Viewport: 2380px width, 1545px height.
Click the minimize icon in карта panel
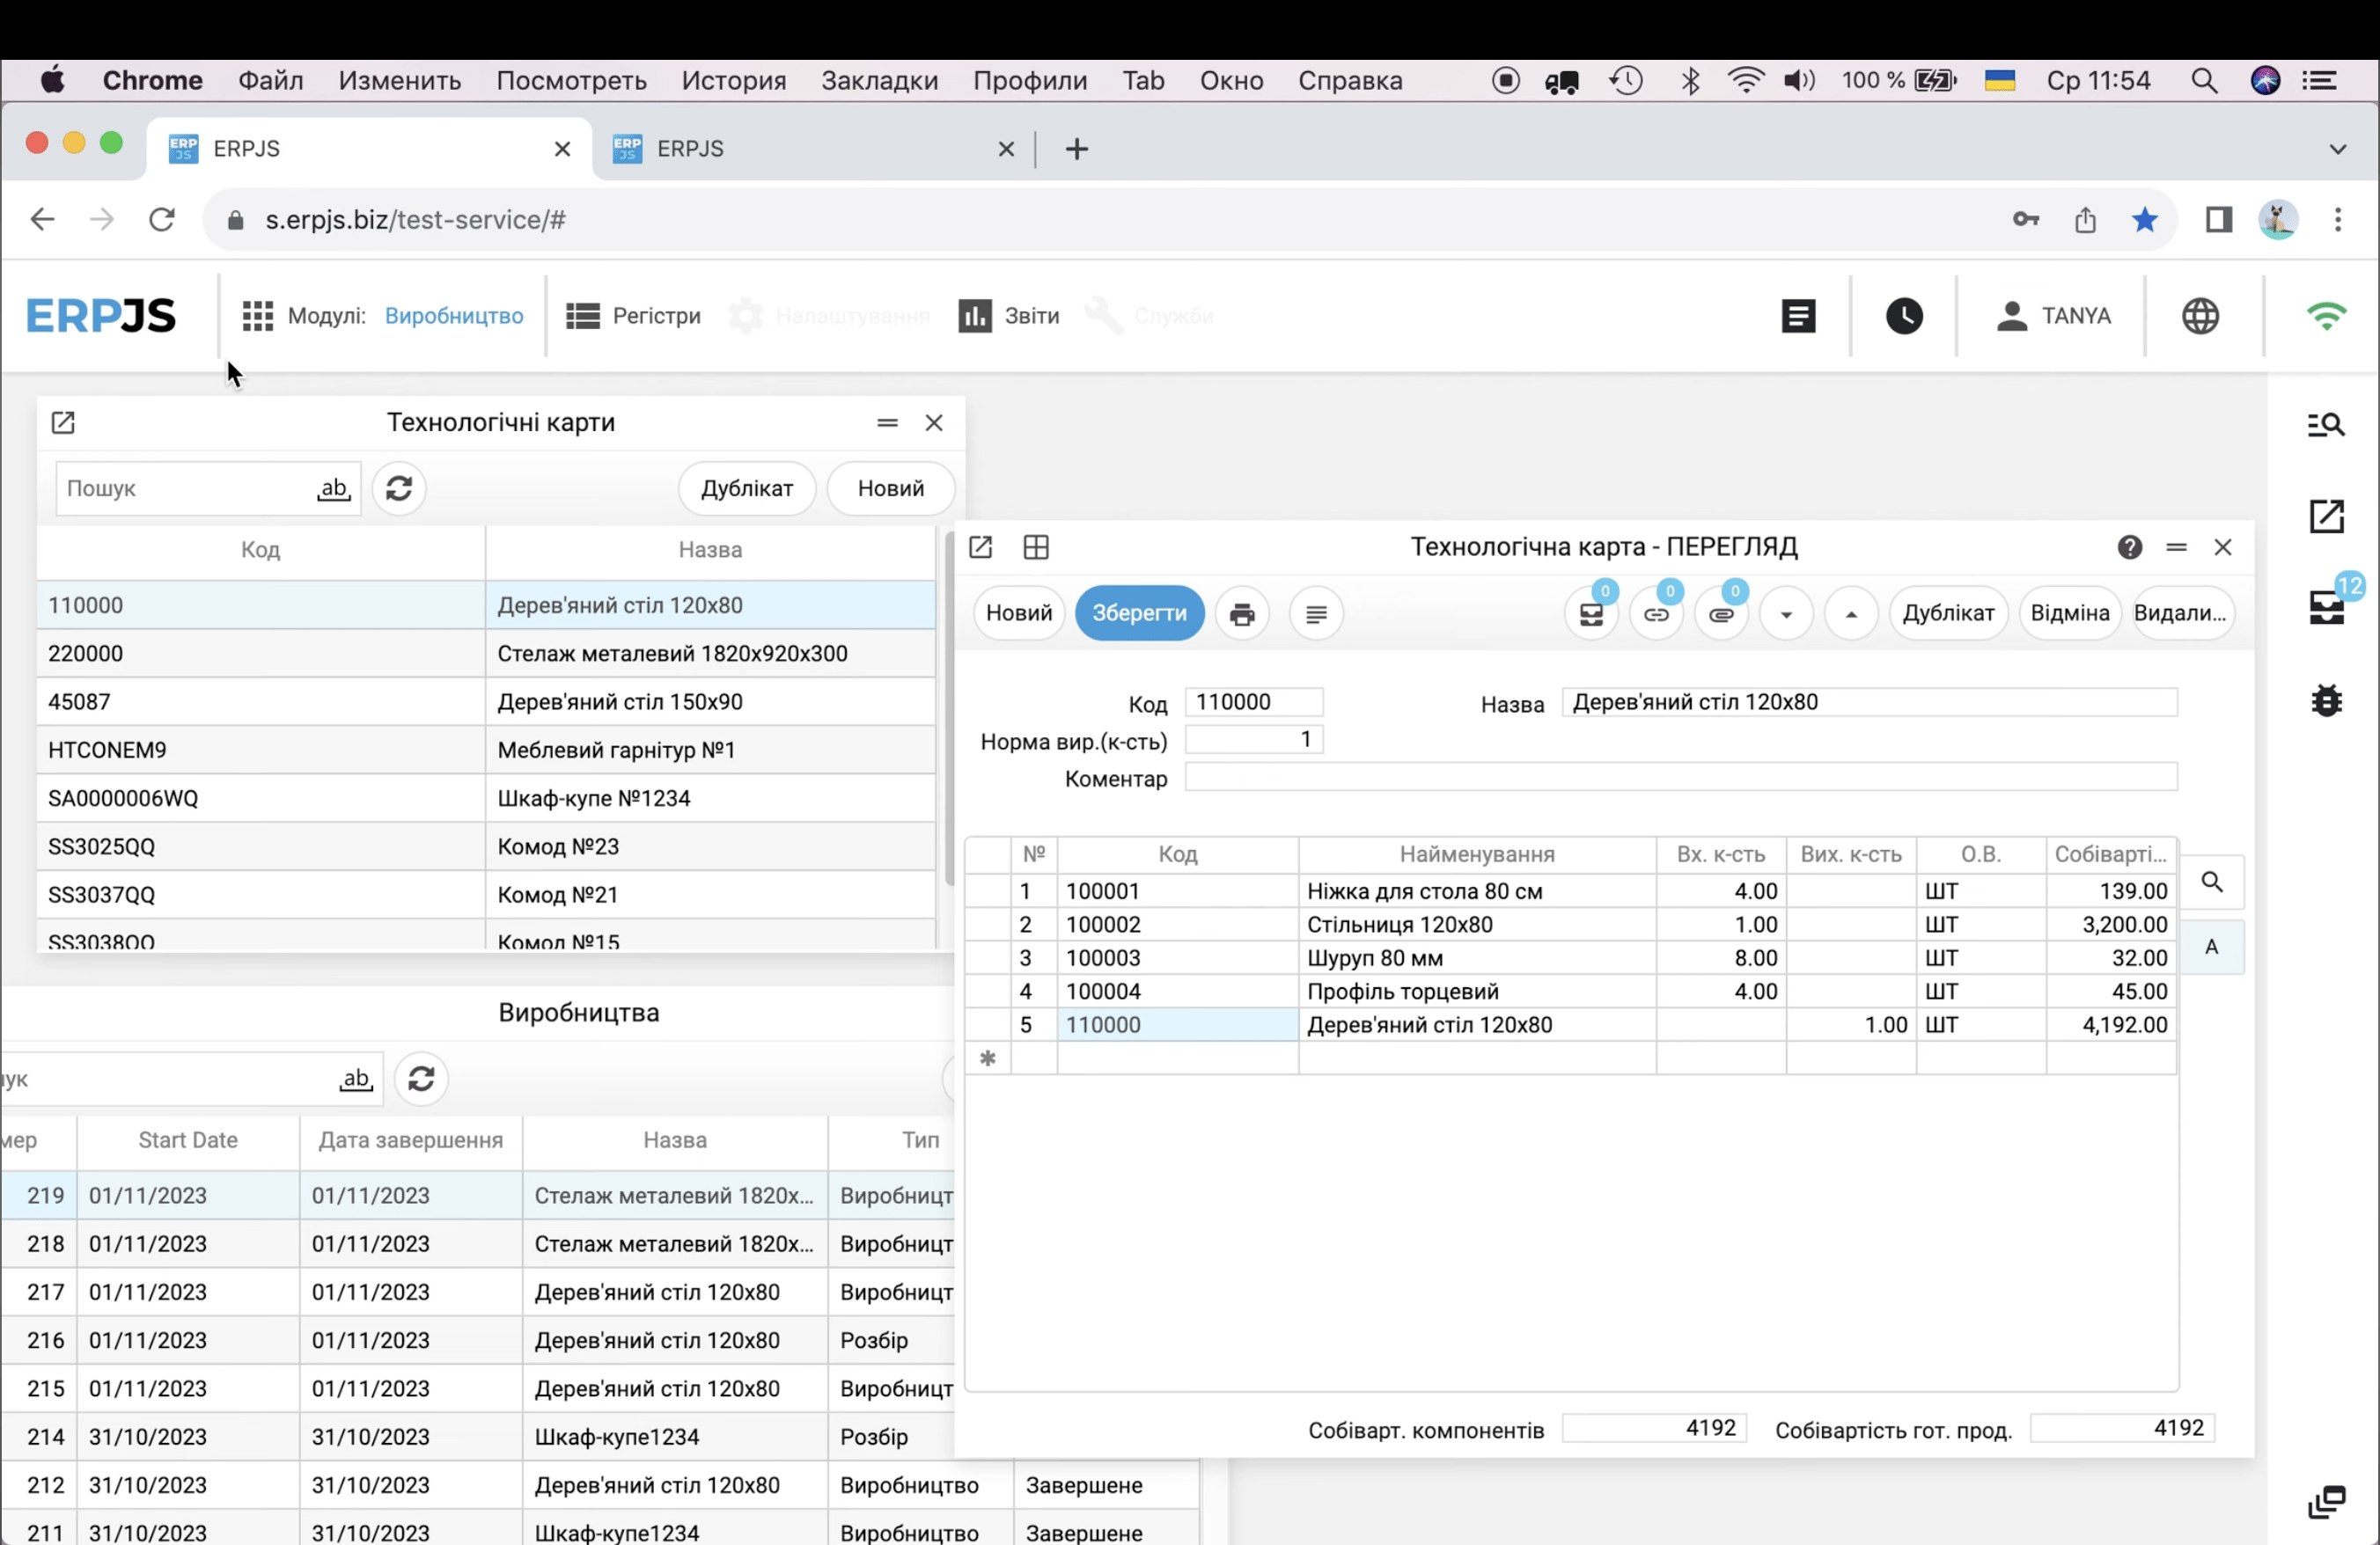coord(2175,546)
